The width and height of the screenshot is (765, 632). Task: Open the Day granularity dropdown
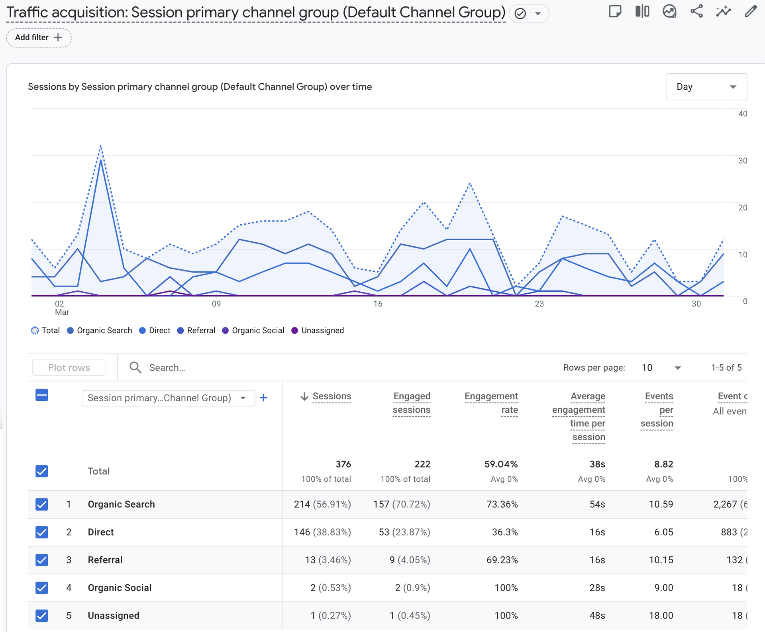(706, 87)
